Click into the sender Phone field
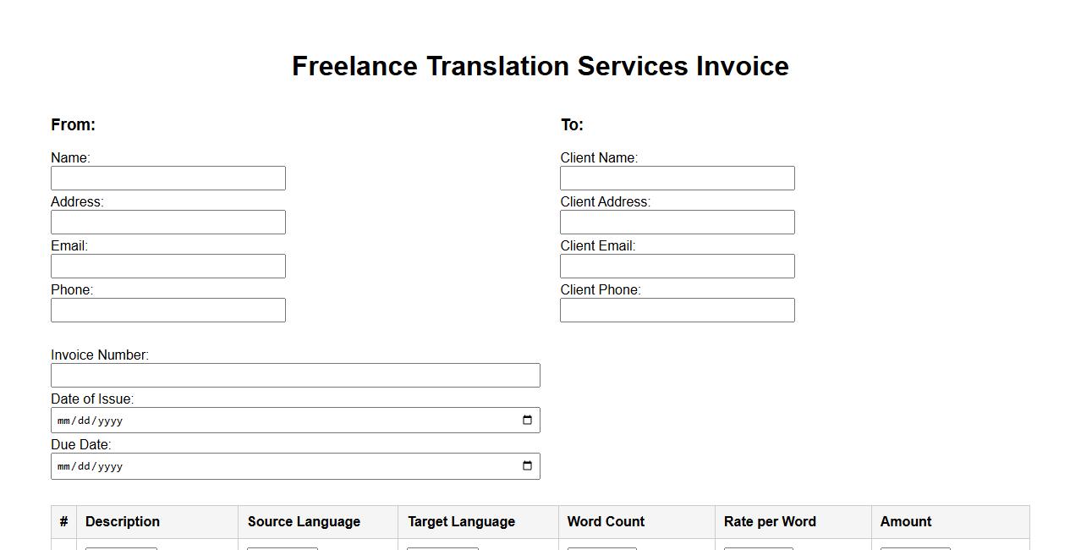 (168, 311)
